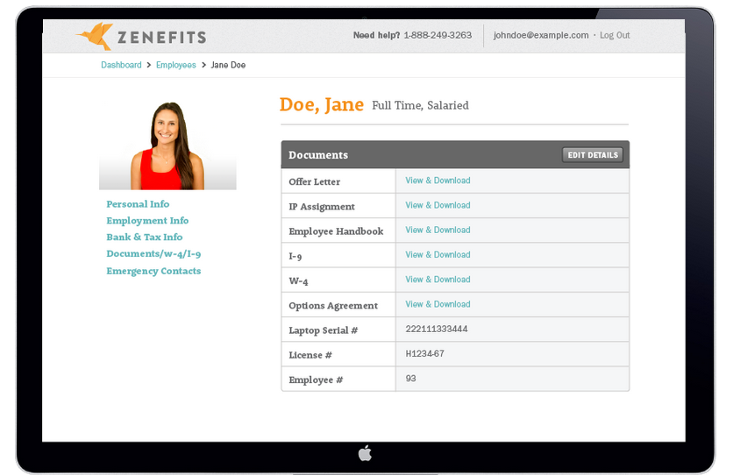
Task: Go to Employees breadcrumb link
Action: click(175, 65)
